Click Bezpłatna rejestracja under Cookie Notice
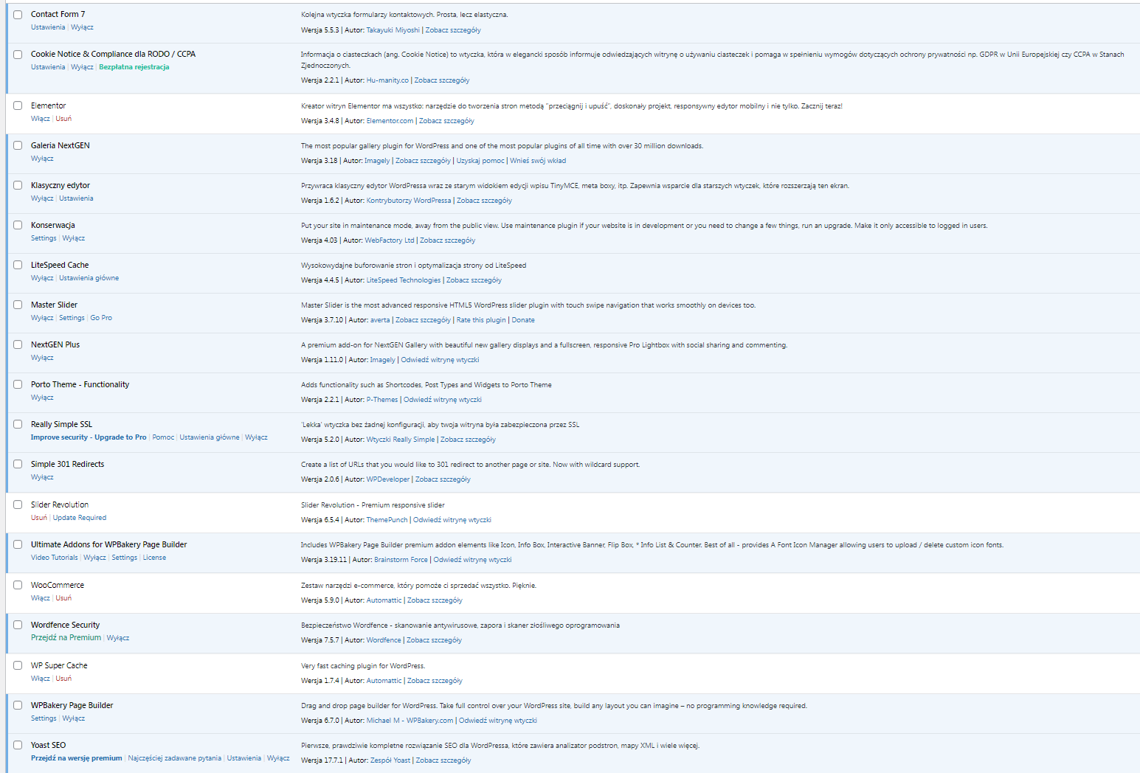 point(134,67)
